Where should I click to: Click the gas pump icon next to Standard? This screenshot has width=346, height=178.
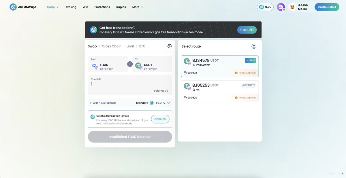click(x=152, y=103)
